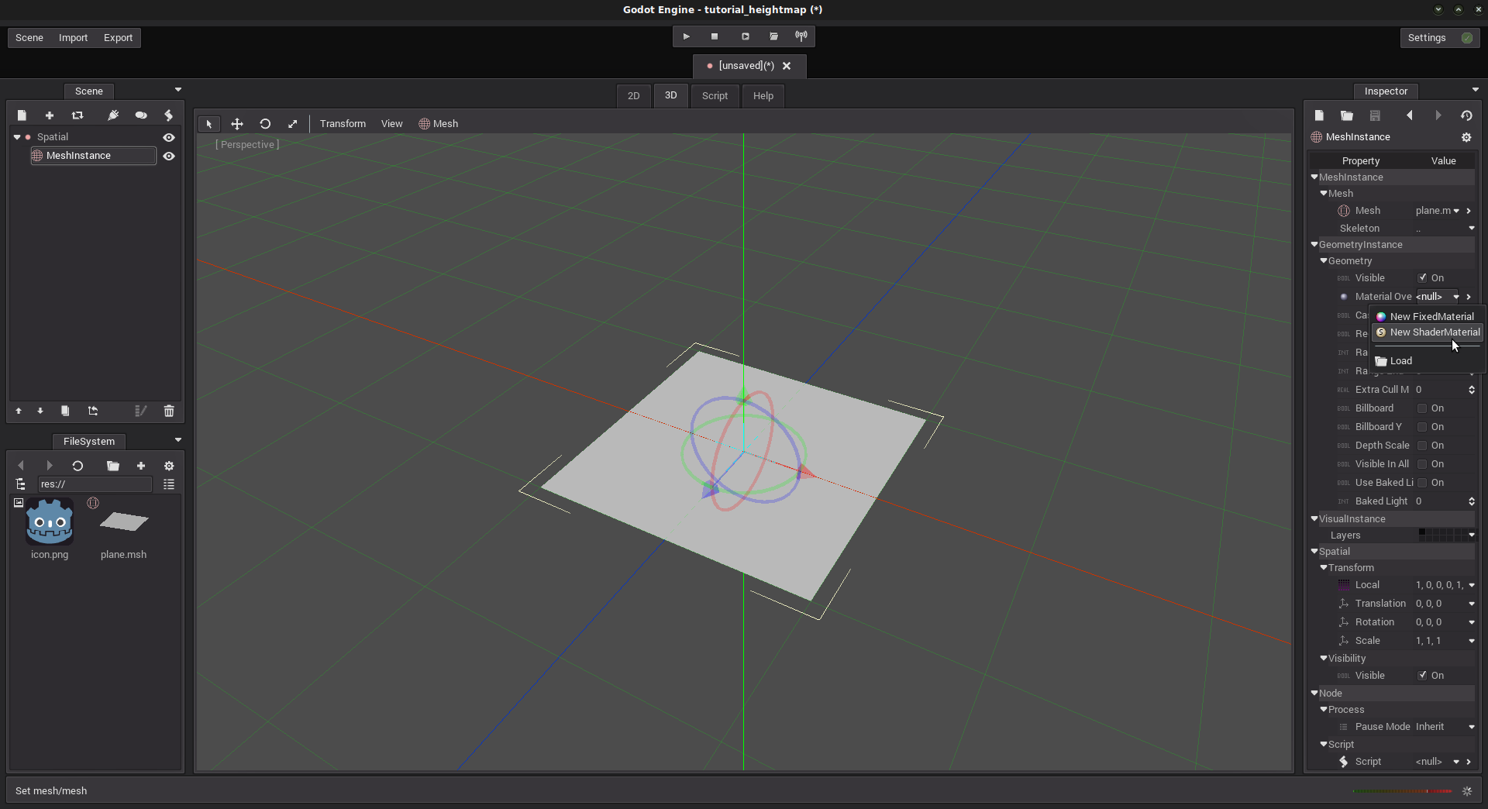The width and height of the screenshot is (1488, 809).
Task: Select the viewport Move mode tool
Action: (x=237, y=124)
